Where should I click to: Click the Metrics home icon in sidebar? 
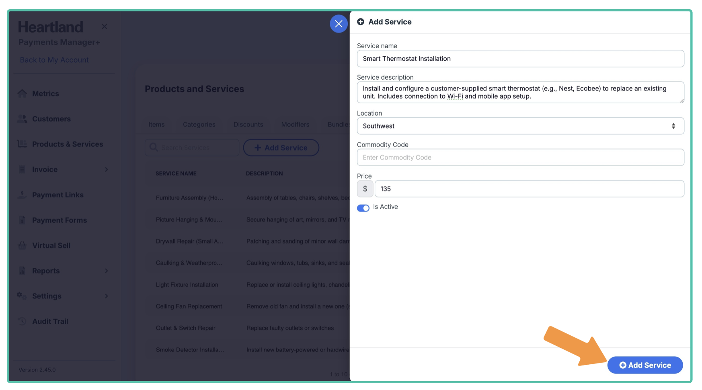click(22, 93)
